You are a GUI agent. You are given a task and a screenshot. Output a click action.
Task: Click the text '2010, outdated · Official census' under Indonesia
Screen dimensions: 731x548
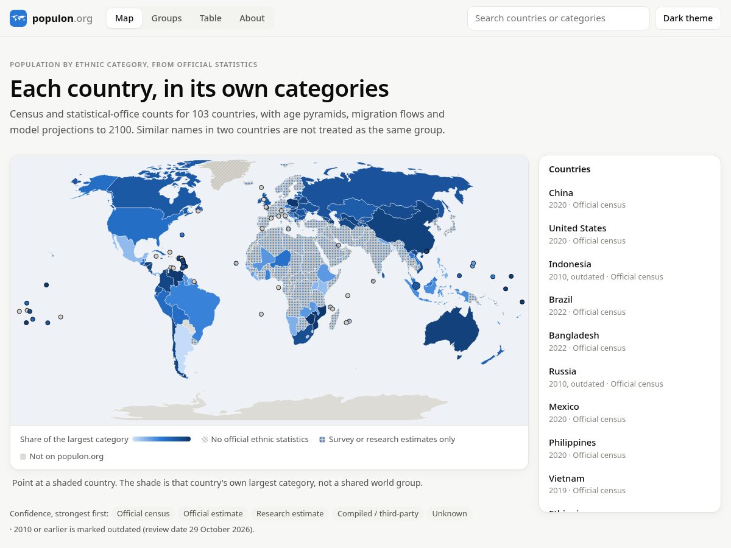pos(606,276)
